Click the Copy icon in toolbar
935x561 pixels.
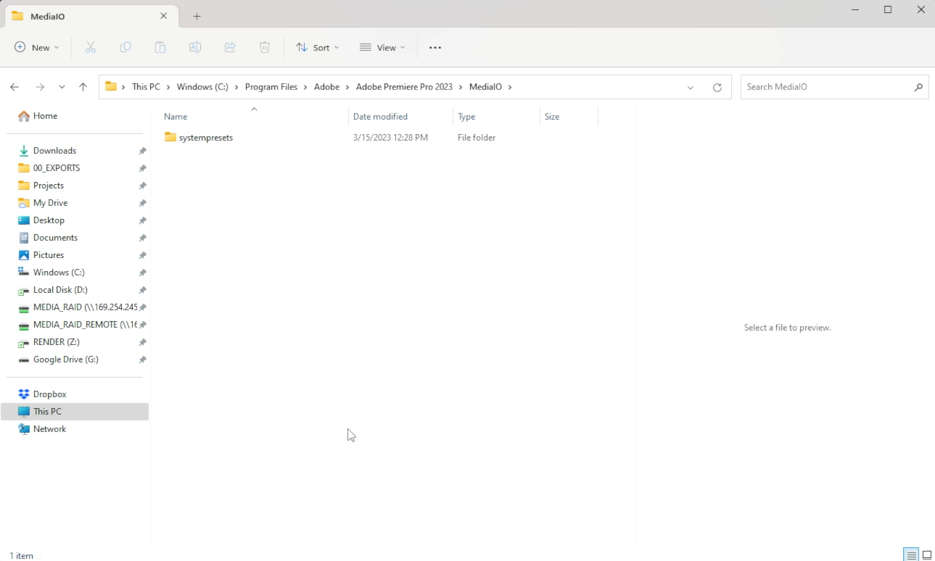[125, 47]
